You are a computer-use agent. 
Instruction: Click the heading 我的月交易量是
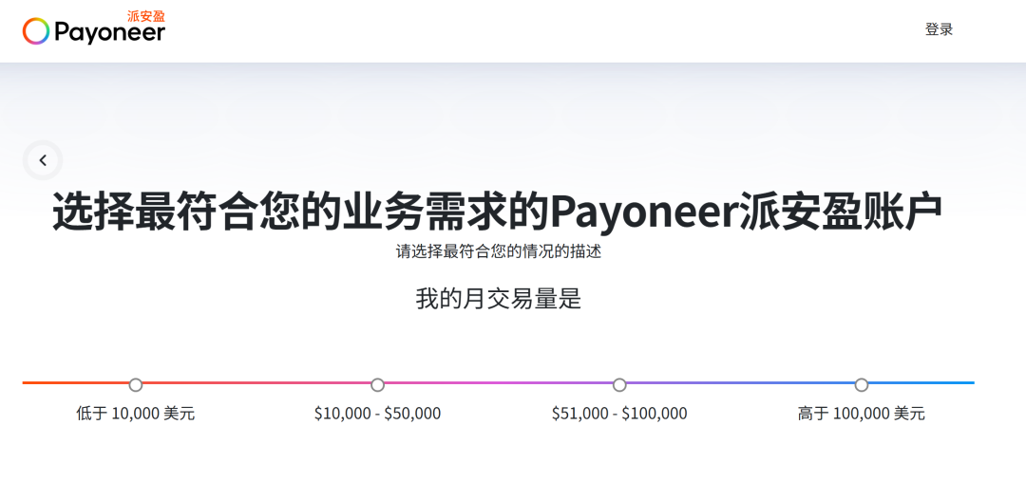[499, 299]
